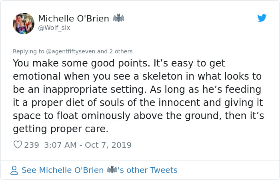
Task: Open Michelle O'Brien's profile picture
Action: pyautogui.click(x=24, y=23)
